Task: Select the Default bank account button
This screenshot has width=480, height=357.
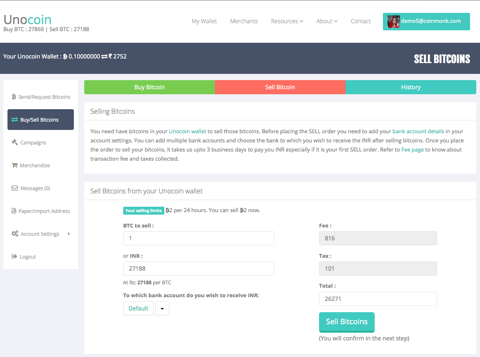Action: click(139, 308)
